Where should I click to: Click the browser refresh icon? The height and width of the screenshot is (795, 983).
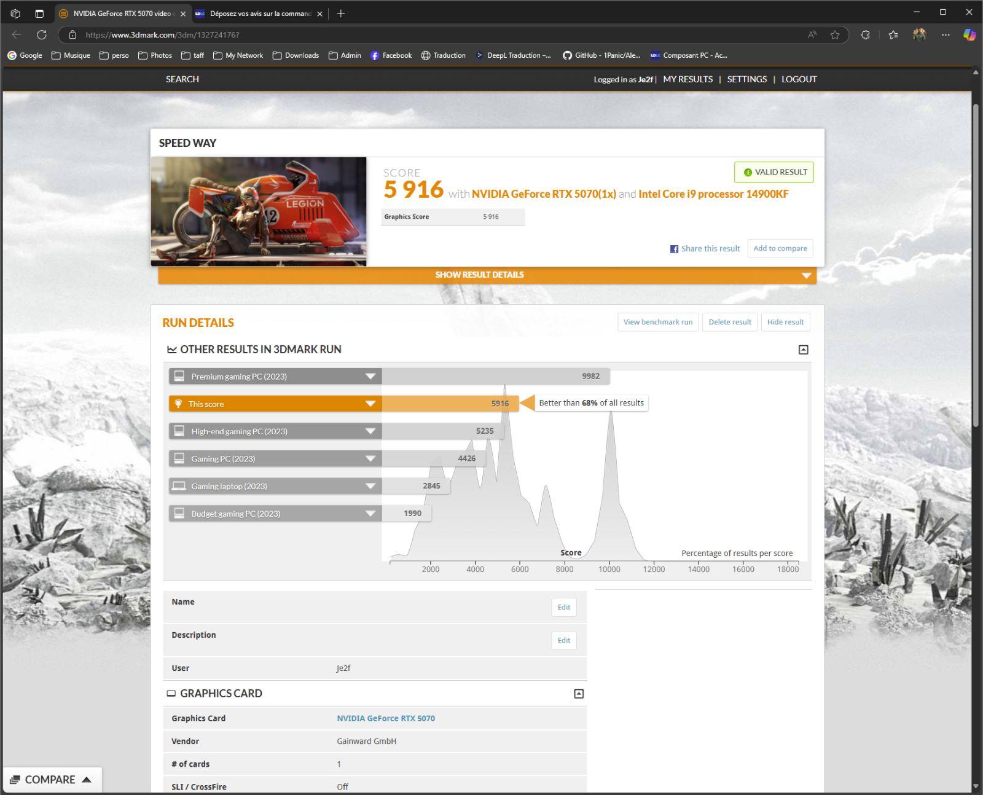42,35
